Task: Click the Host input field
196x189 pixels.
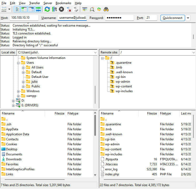Action: (24, 18)
